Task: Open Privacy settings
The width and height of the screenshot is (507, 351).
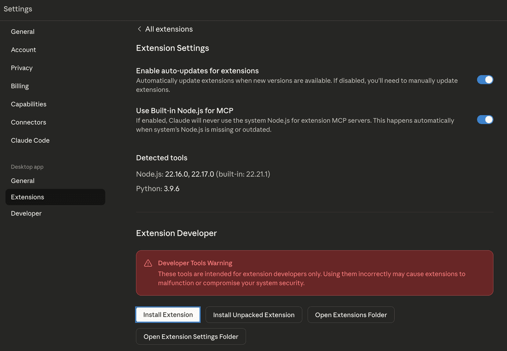Action: [22, 68]
